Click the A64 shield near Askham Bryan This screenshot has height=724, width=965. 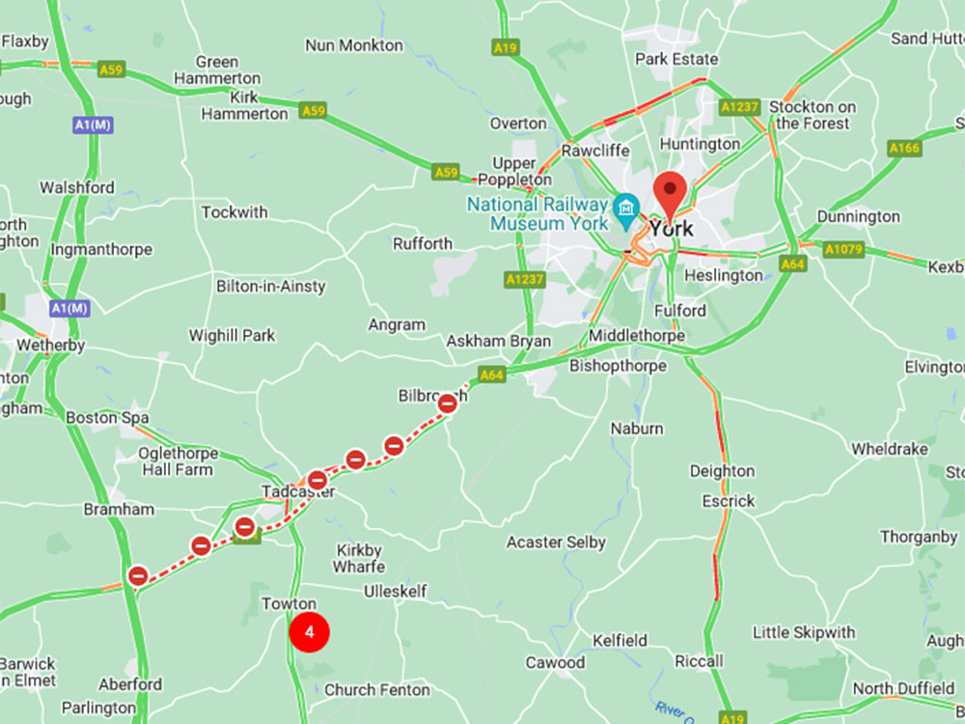(x=492, y=375)
